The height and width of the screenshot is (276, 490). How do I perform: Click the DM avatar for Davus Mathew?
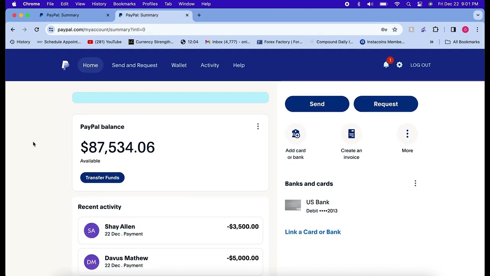(91, 262)
